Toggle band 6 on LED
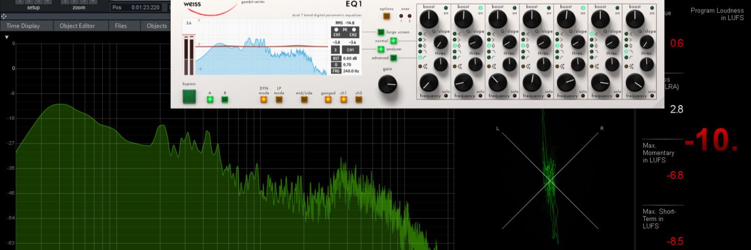This screenshot has height=250, width=751. pos(617,9)
